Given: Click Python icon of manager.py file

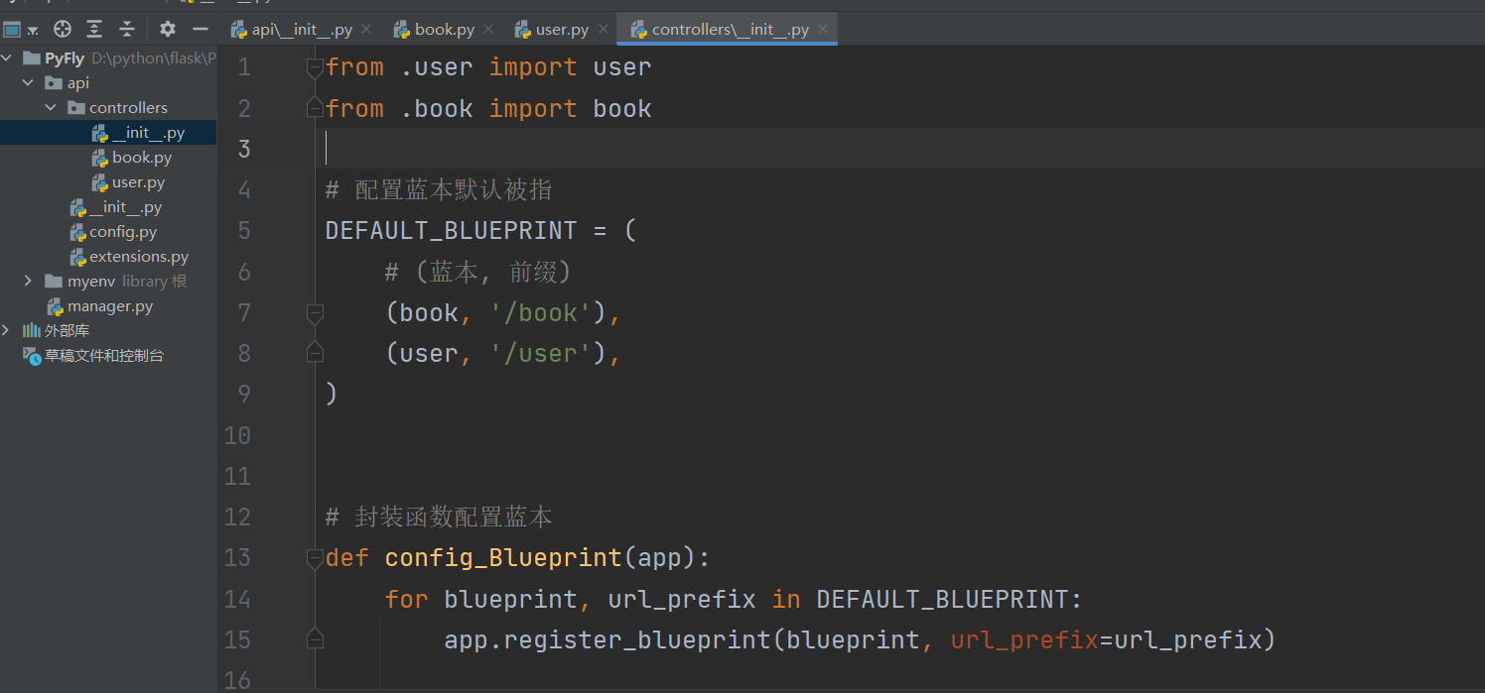Looking at the screenshot, I should (56, 306).
